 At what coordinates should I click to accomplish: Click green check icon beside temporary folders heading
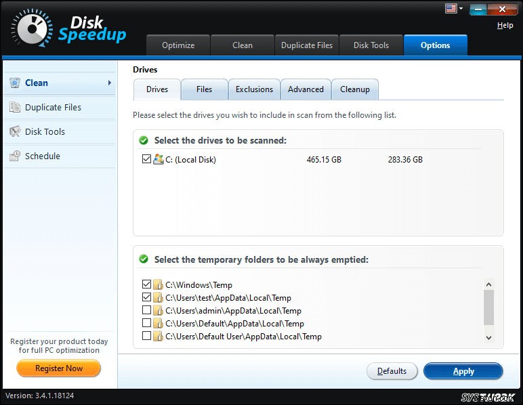[144, 259]
